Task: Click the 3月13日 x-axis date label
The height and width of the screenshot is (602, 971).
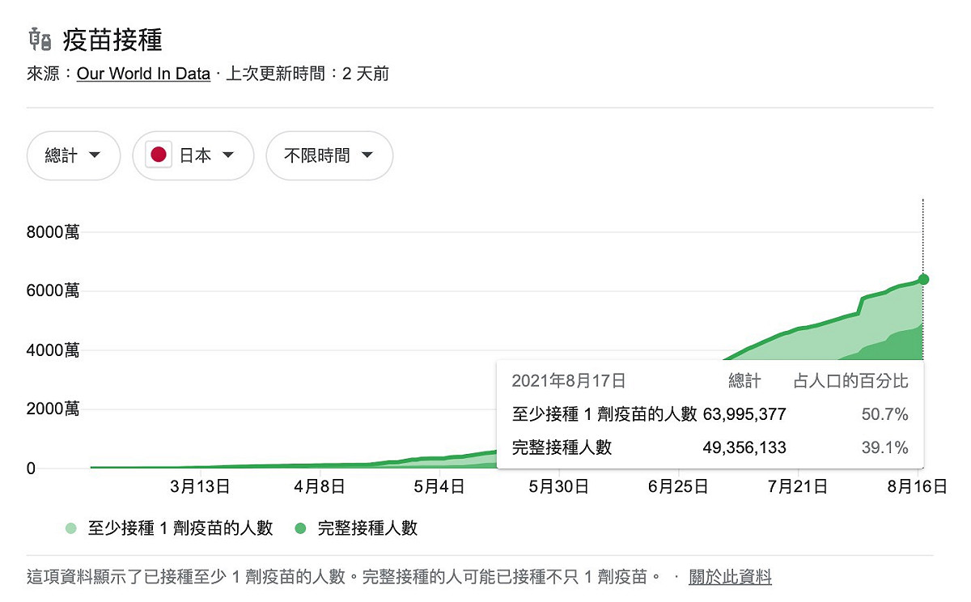Action: point(201,486)
